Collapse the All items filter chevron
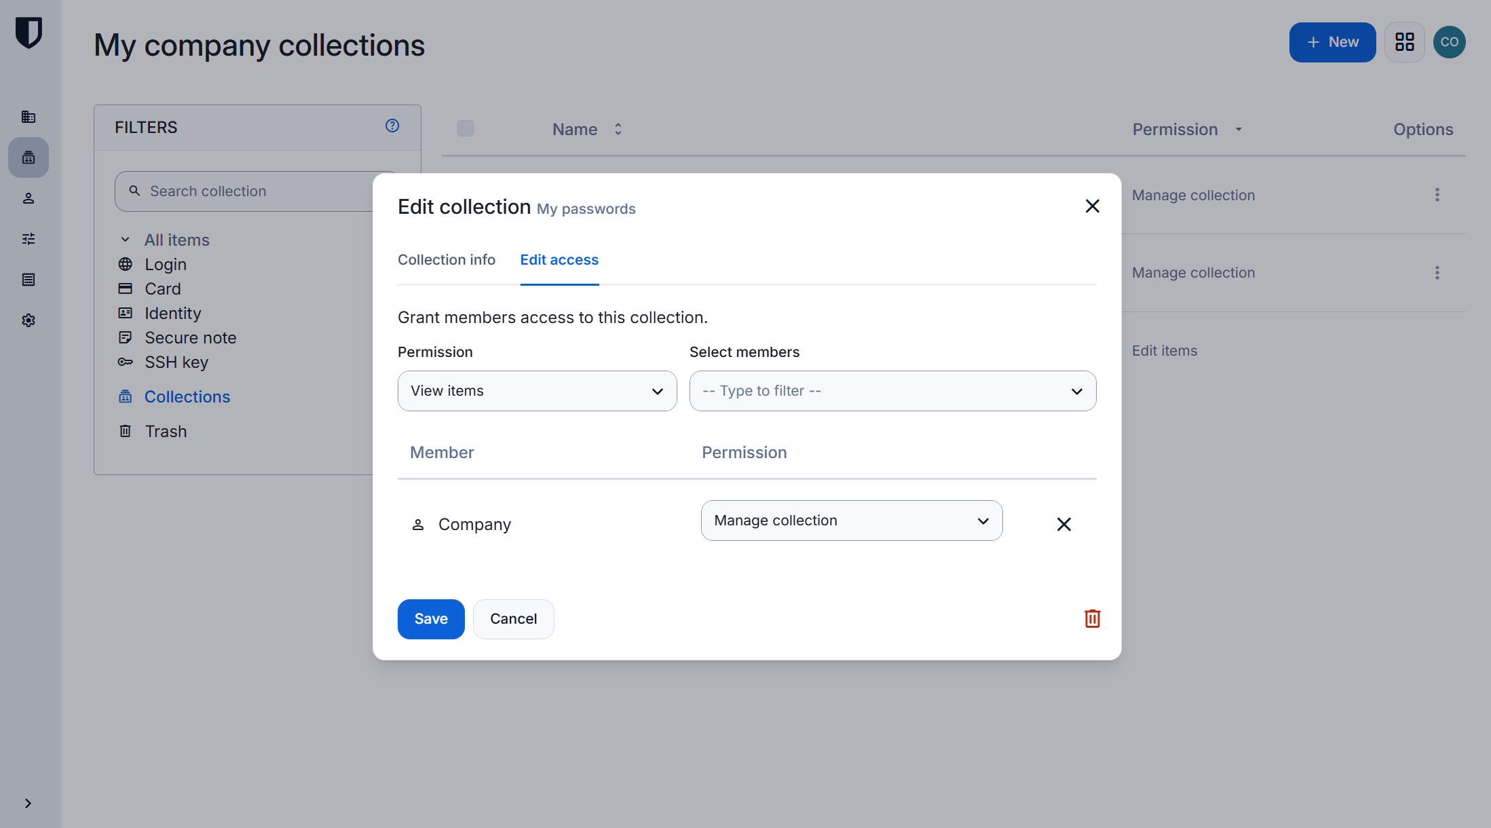This screenshot has width=1491, height=828. click(125, 240)
